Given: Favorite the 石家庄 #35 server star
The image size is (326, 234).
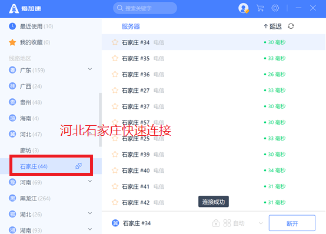Looking at the screenshot, I should pyautogui.click(x=115, y=58).
